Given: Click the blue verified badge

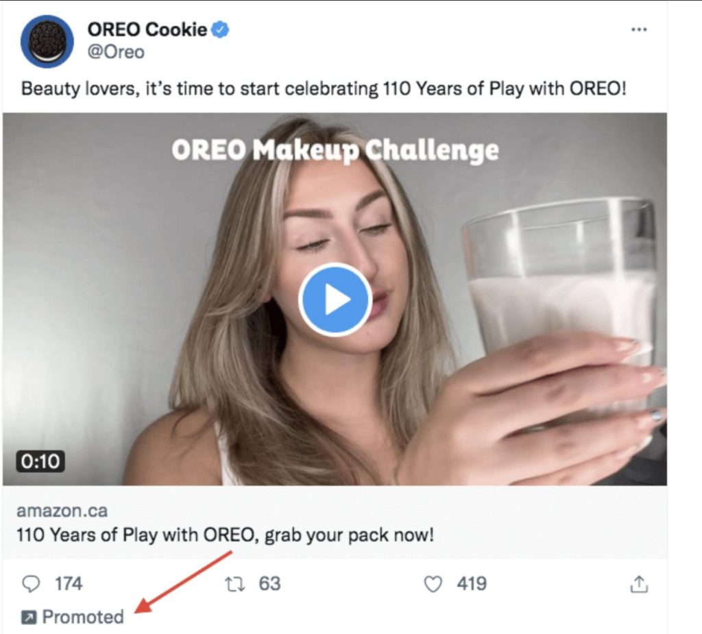Looking at the screenshot, I should 220,29.
